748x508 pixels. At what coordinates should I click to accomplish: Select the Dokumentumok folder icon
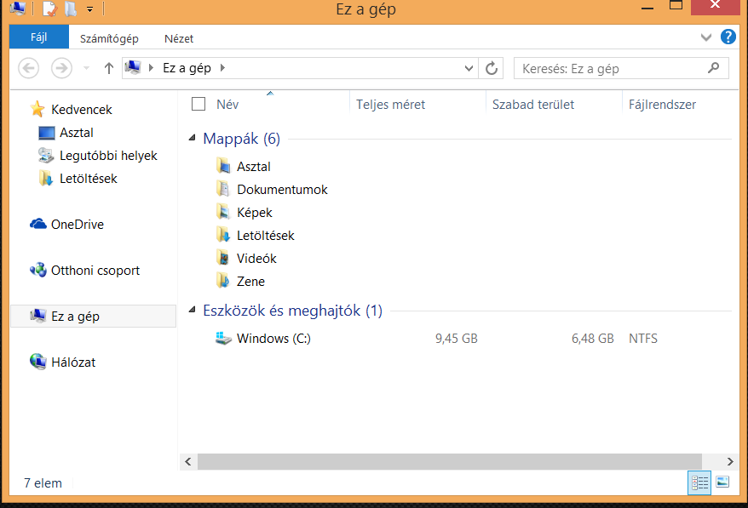pyautogui.click(x=223, y=189)
